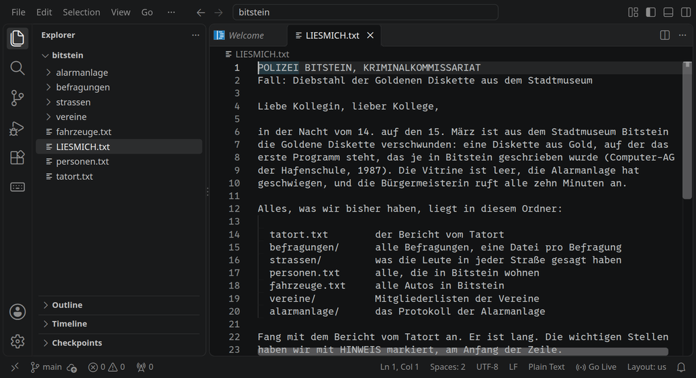Expand the Timeline section
The image size is (696, 378).
[x=120, y=324]
